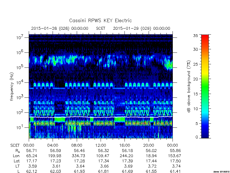
Task: Click the dB color scale bar
Action: click(x=205, y=86)
